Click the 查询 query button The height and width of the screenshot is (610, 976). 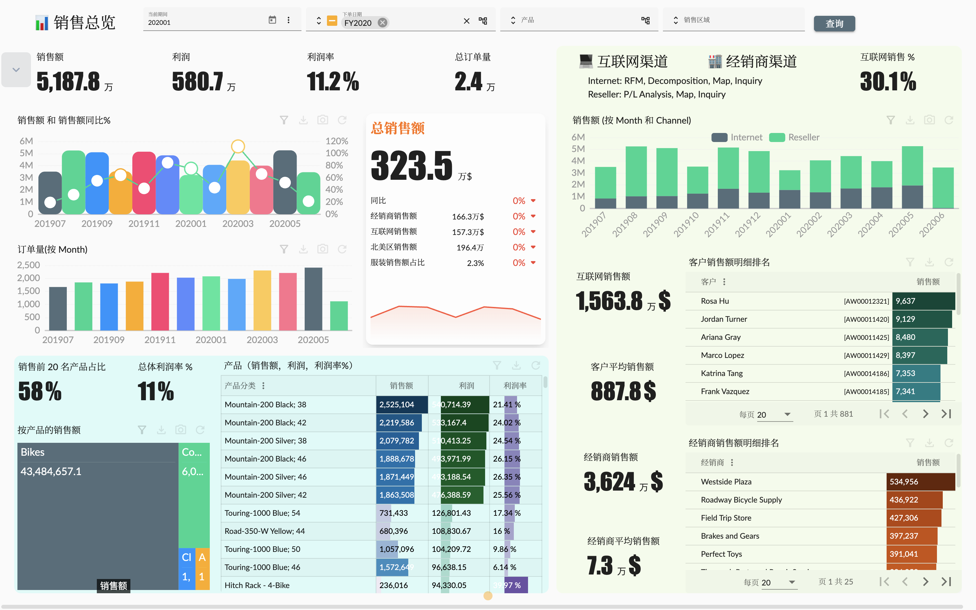[x=834, y=23]
